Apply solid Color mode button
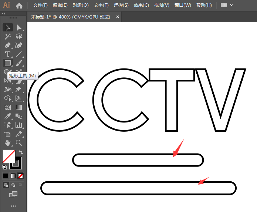257x212 pixels. [x=6, y=176]
